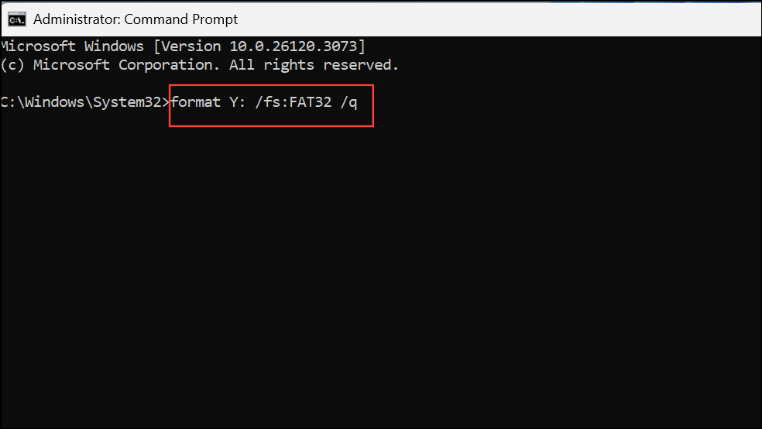The image size is (762, 429).
Task: Click the "All rights reserved." text
Action: [314, 64]
